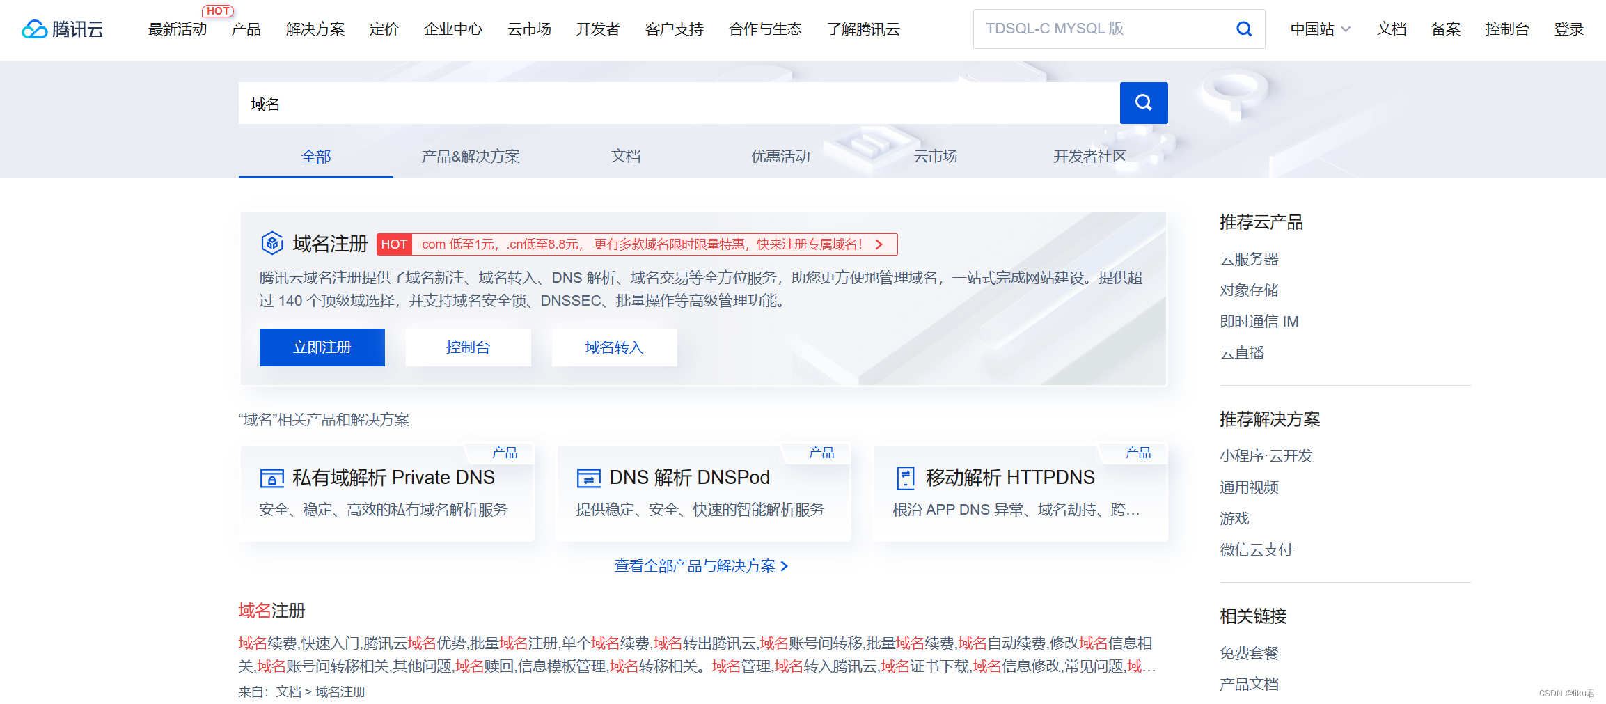Switch to the 文档 results tab
Image resolution: width=1606 pixels, height=704 pixels.
(x=626, y=157)
